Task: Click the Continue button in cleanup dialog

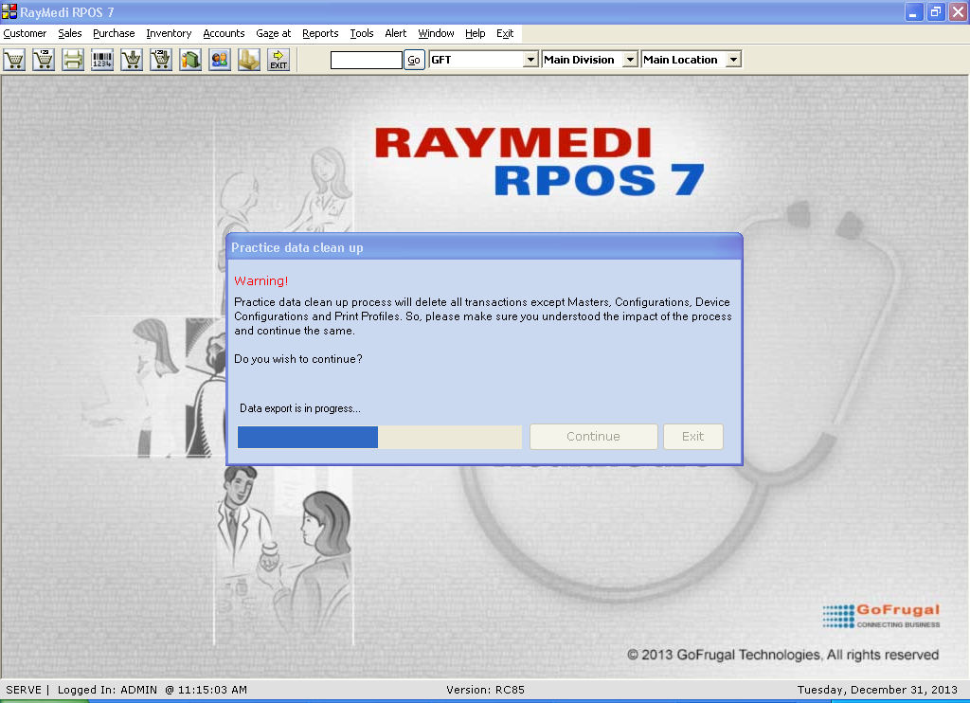Action: [593, 436]
